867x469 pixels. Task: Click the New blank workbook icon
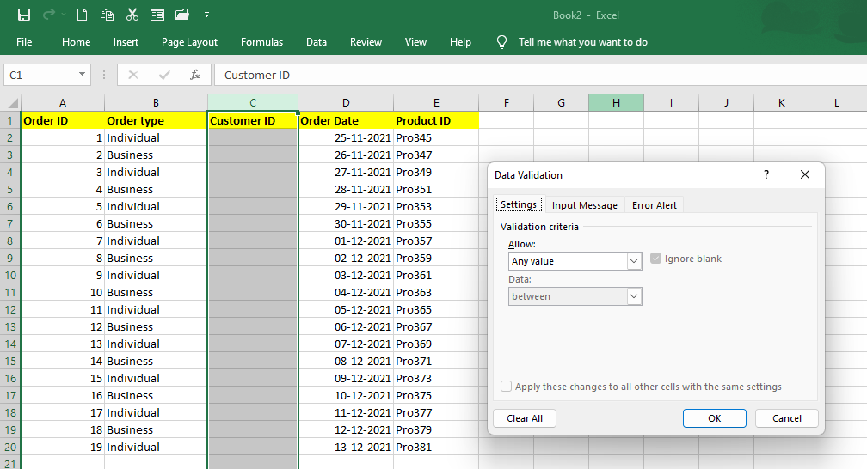pyautogui.click(x=82, y=15)
